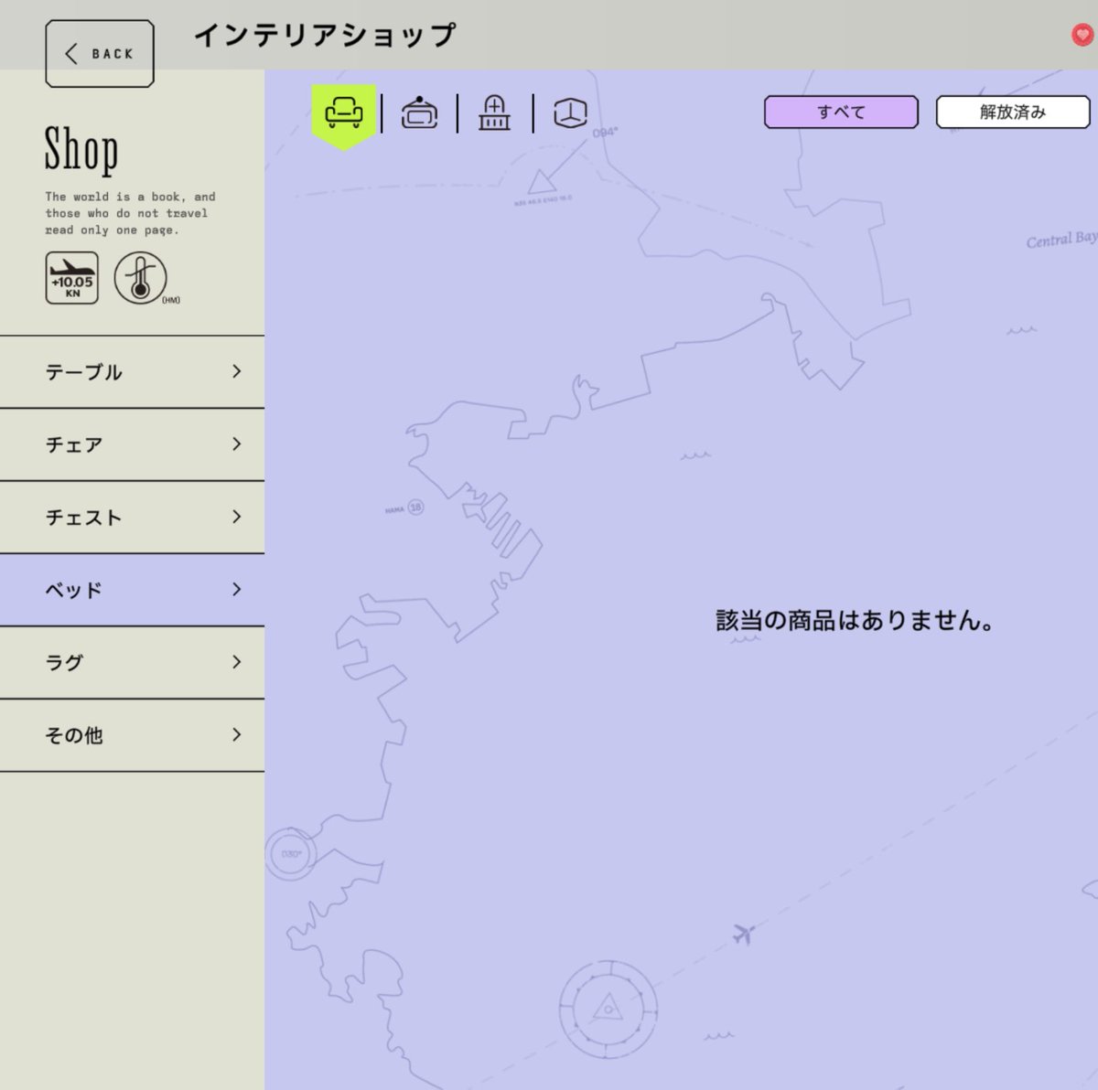Expand ラグ using its chevron arrow
This screenshot has height=1090, width=1098.
coord(237,661)
